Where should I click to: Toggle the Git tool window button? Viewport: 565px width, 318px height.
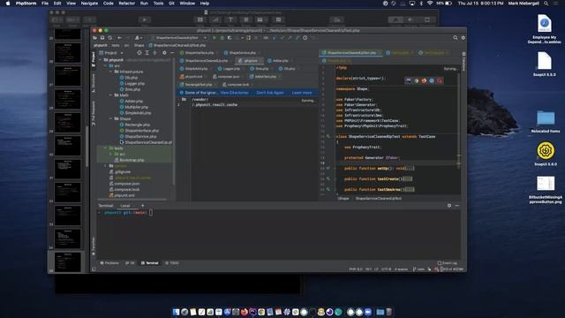point(130,263)
